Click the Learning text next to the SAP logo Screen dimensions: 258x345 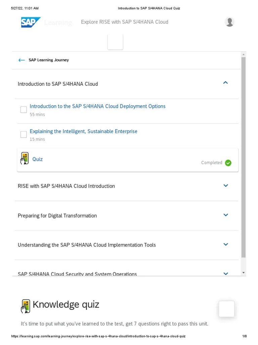pos(58,23)
